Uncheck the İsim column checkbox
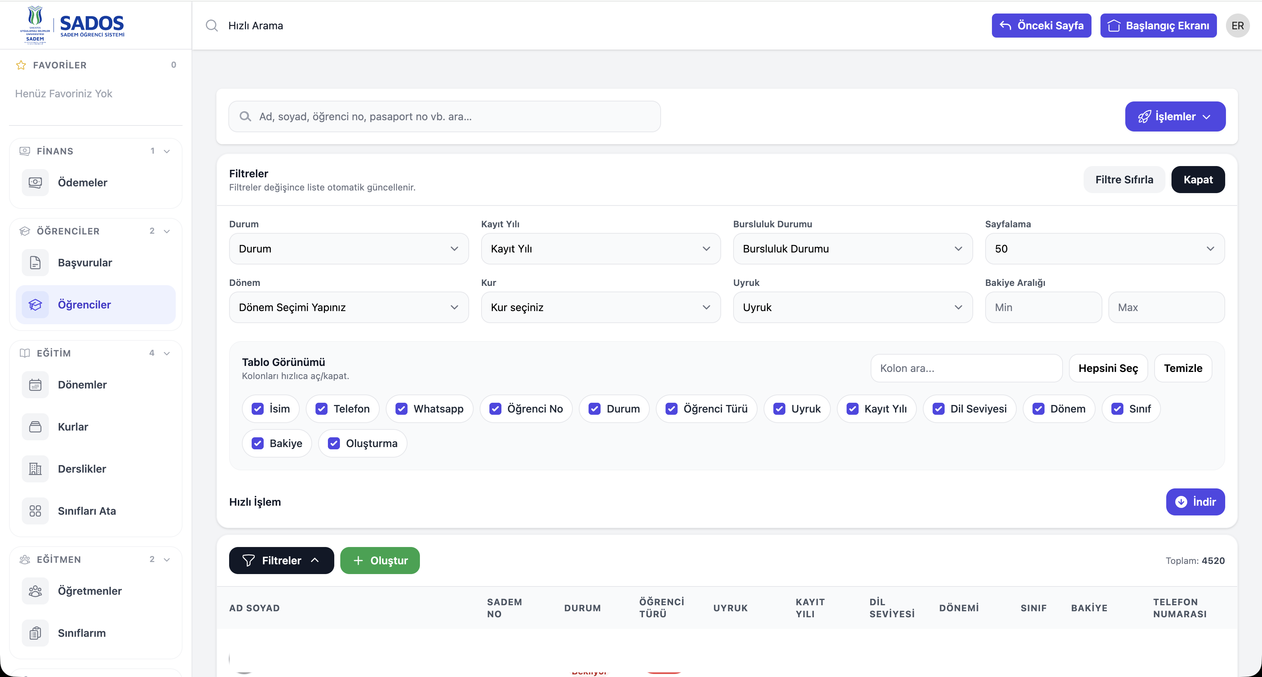This screenshot has width=1262, height=677. coord(258,408)
